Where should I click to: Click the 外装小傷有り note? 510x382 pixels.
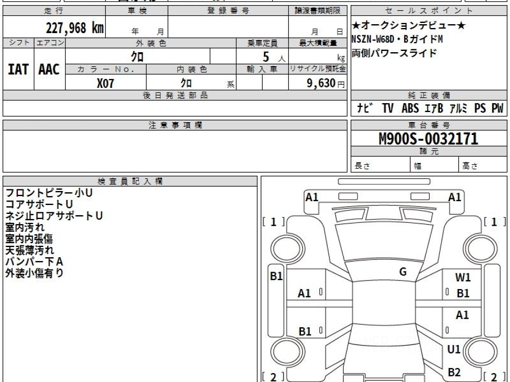[x=34, y=273]
